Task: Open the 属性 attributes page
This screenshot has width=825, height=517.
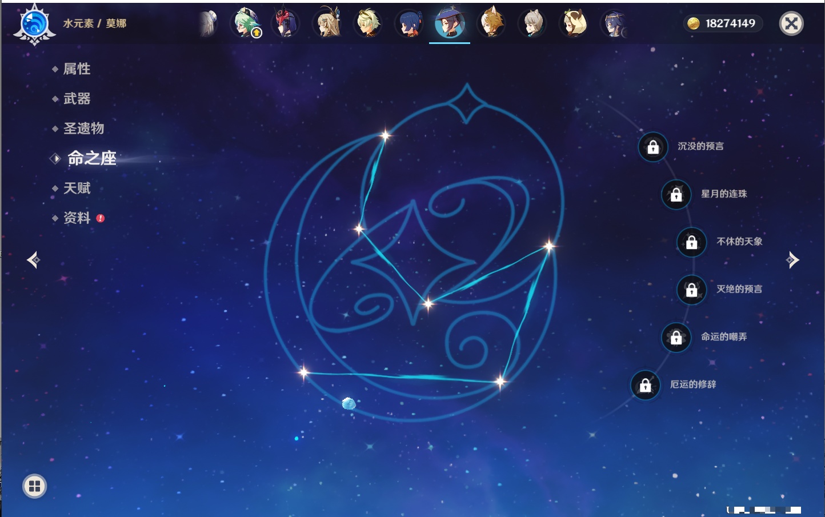Action: point(77,69)
